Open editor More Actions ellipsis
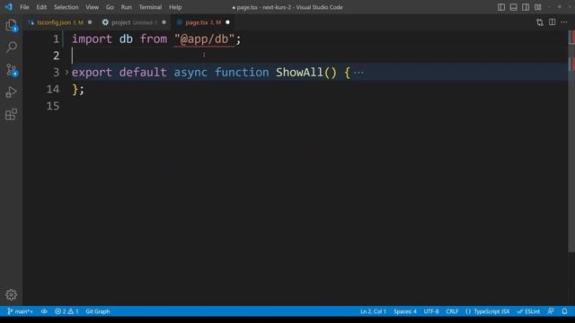The width and height of the screenshot is (575, 323). point(564,22)
